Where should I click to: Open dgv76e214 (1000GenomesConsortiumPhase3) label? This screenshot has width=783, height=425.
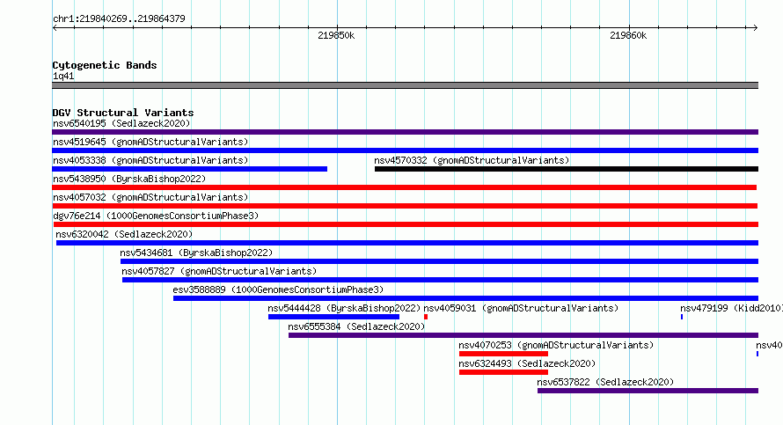(x=156, y=216)
